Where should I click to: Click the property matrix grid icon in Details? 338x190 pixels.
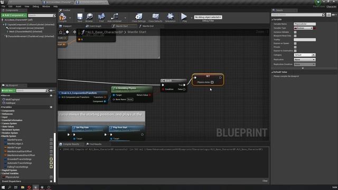328,15
